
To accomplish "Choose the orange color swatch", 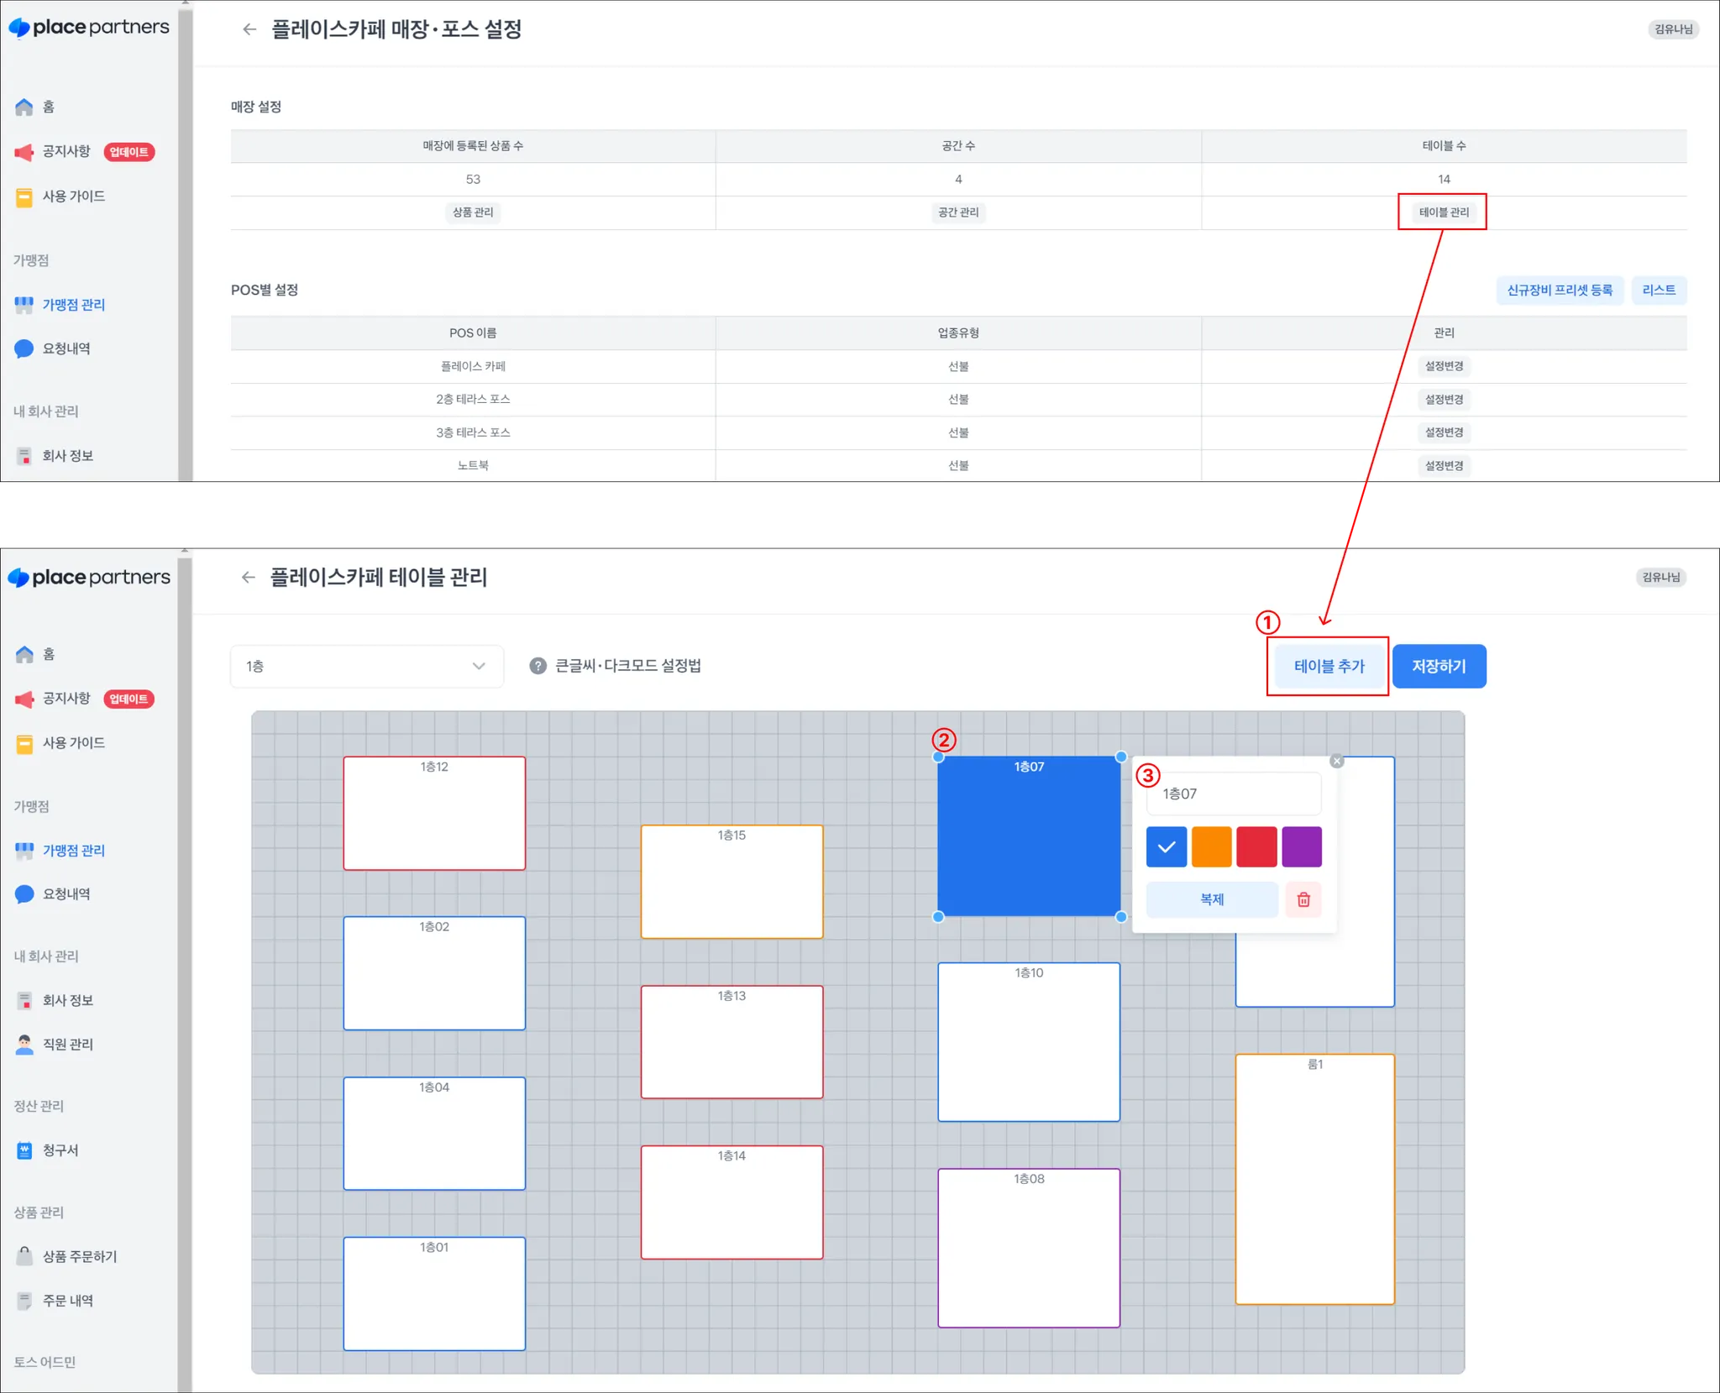I will click(1211, 846).
